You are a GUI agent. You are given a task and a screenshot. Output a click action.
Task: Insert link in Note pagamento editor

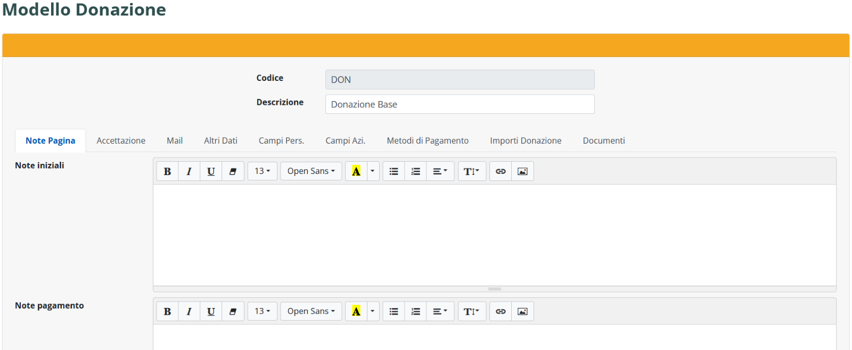coord(501,312)
